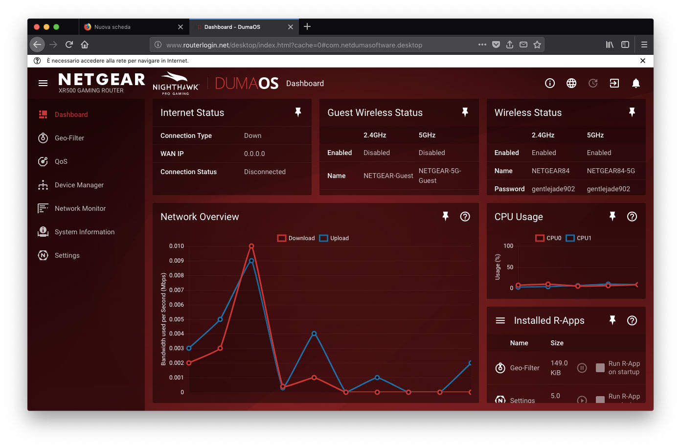Sort R-Apps by Name column
This screenshot has width=681, height=447.
click(x=519, y=343)
